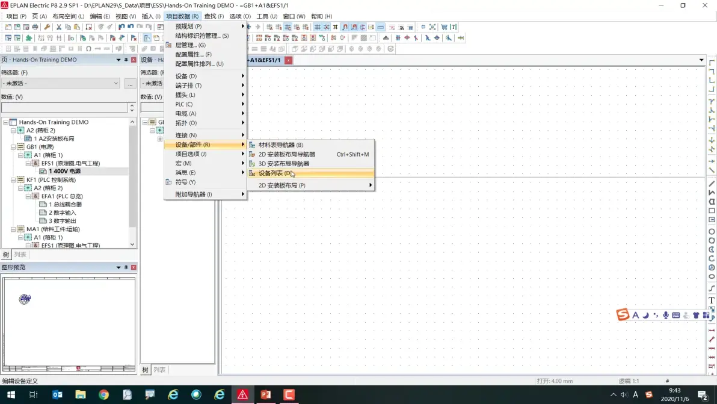
Task: Click the EPLAN icon on the taskbar
Action: tap(242, 394)
